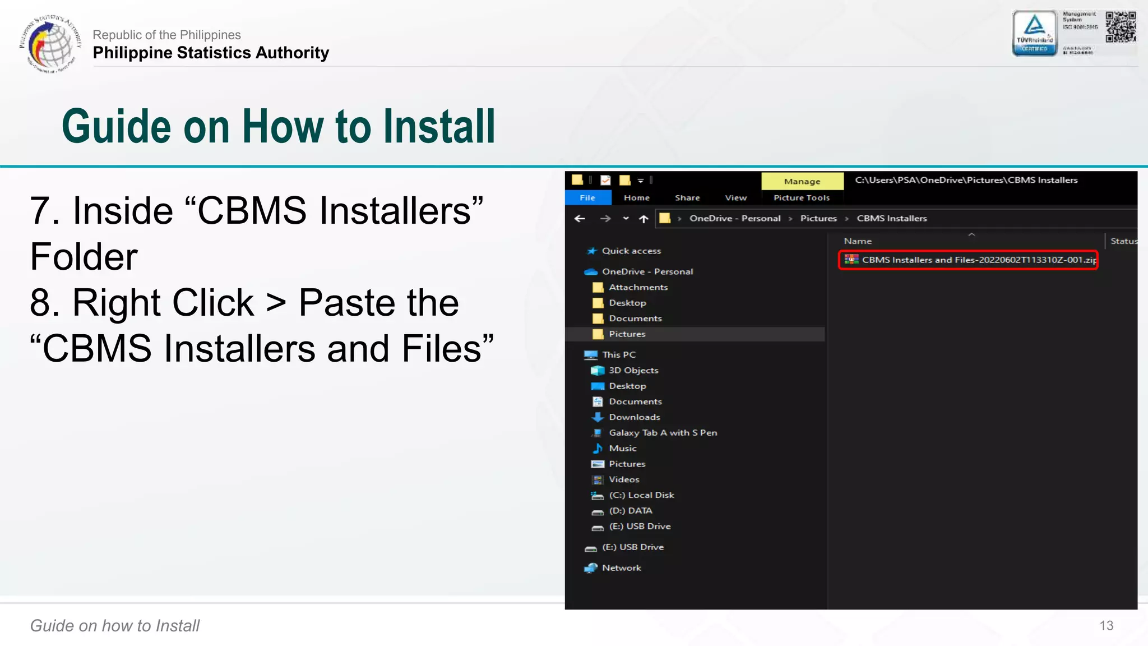1148x646 pixels.
Task: Open (C:) Local Disk drive
Action: (x=641, y=495)
